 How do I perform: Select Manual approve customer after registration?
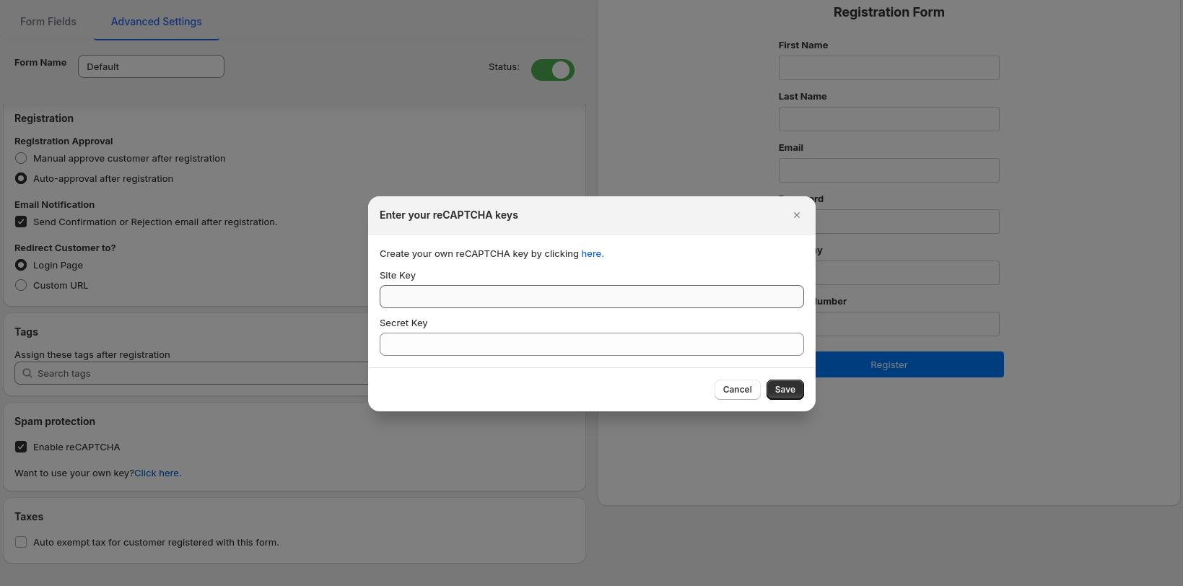click(21, 158)
